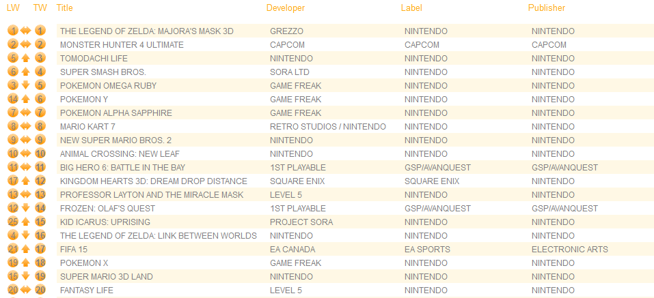Click the Label column header
654x298 pixels.
point(411,8)
